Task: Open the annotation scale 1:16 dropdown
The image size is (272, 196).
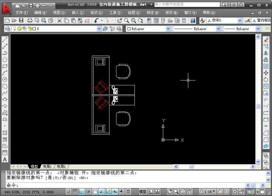Action: pyautogui.click(x=207, y=192)
